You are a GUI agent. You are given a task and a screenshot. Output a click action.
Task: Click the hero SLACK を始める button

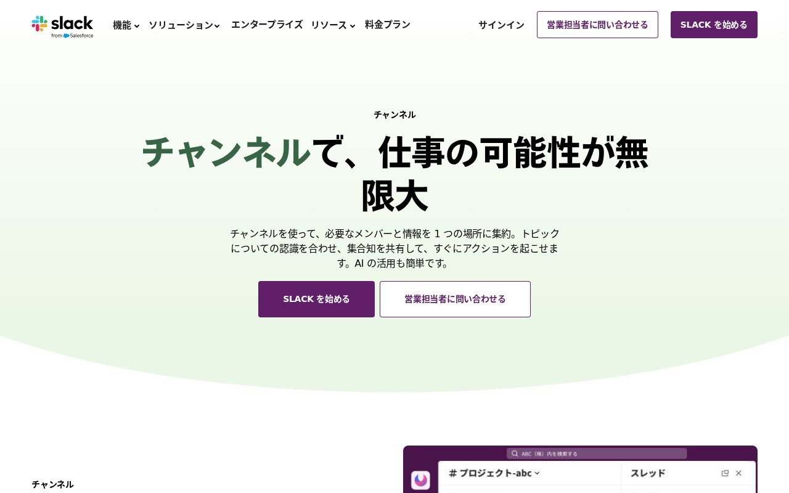coord(316,299)
